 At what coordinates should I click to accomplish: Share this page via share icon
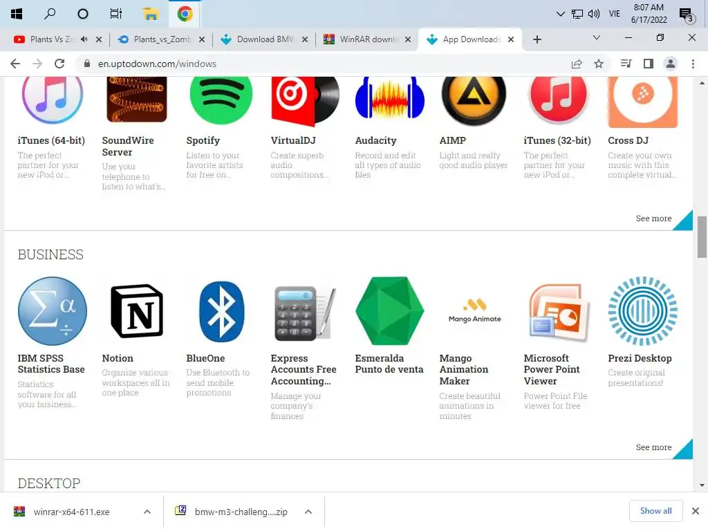click(x=577, y=64)
